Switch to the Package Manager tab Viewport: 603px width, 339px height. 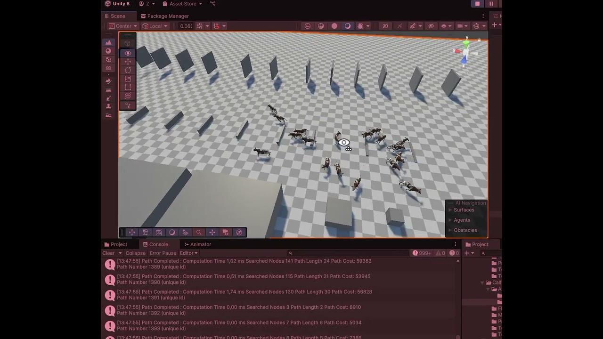[165, 16]
